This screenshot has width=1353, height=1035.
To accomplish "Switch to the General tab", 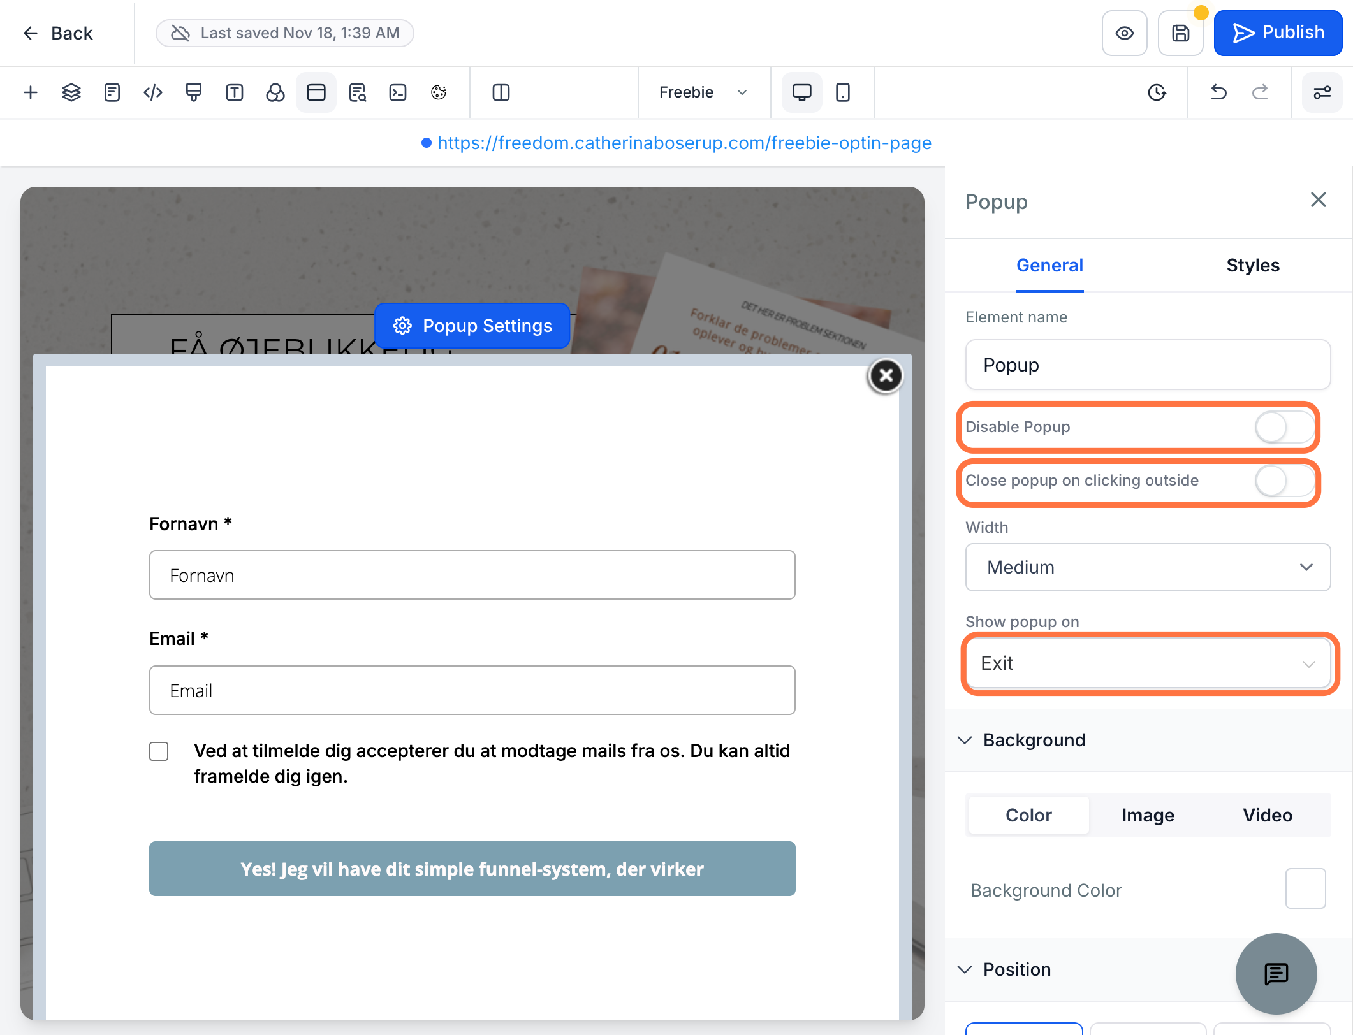I will coord(1049,265).
